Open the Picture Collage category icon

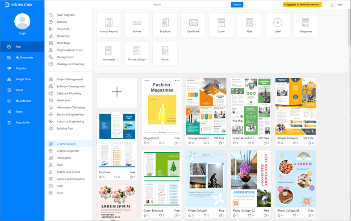[x=137, y=51]
